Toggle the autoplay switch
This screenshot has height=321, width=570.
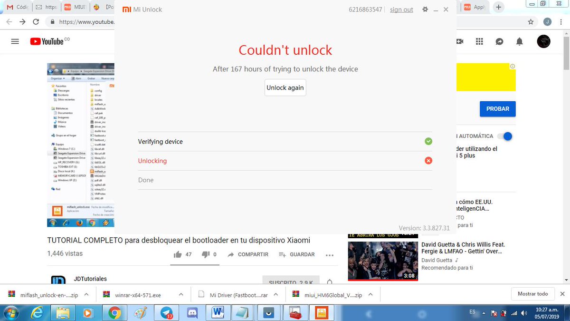tap(505, 136)
